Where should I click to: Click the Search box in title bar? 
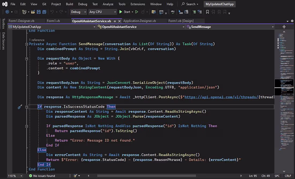(x=190, y=4)
